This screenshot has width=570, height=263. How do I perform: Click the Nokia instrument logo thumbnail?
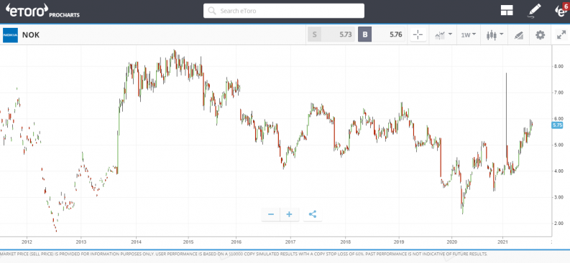(10, 35)
